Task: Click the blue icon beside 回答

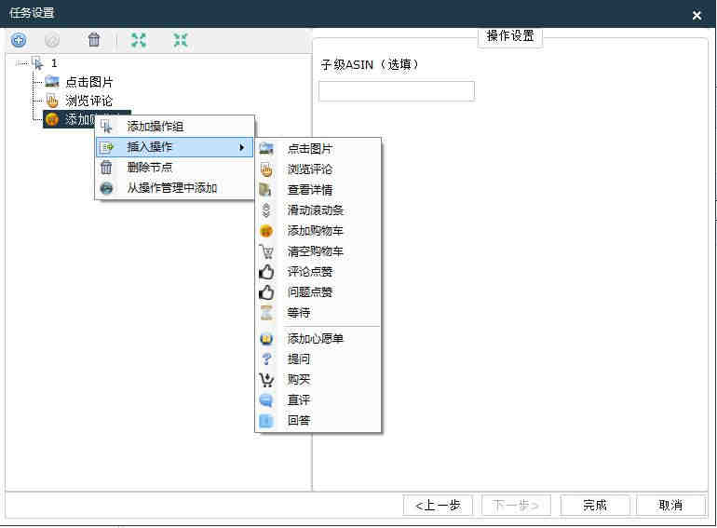Action: click(x=266, y=421)
